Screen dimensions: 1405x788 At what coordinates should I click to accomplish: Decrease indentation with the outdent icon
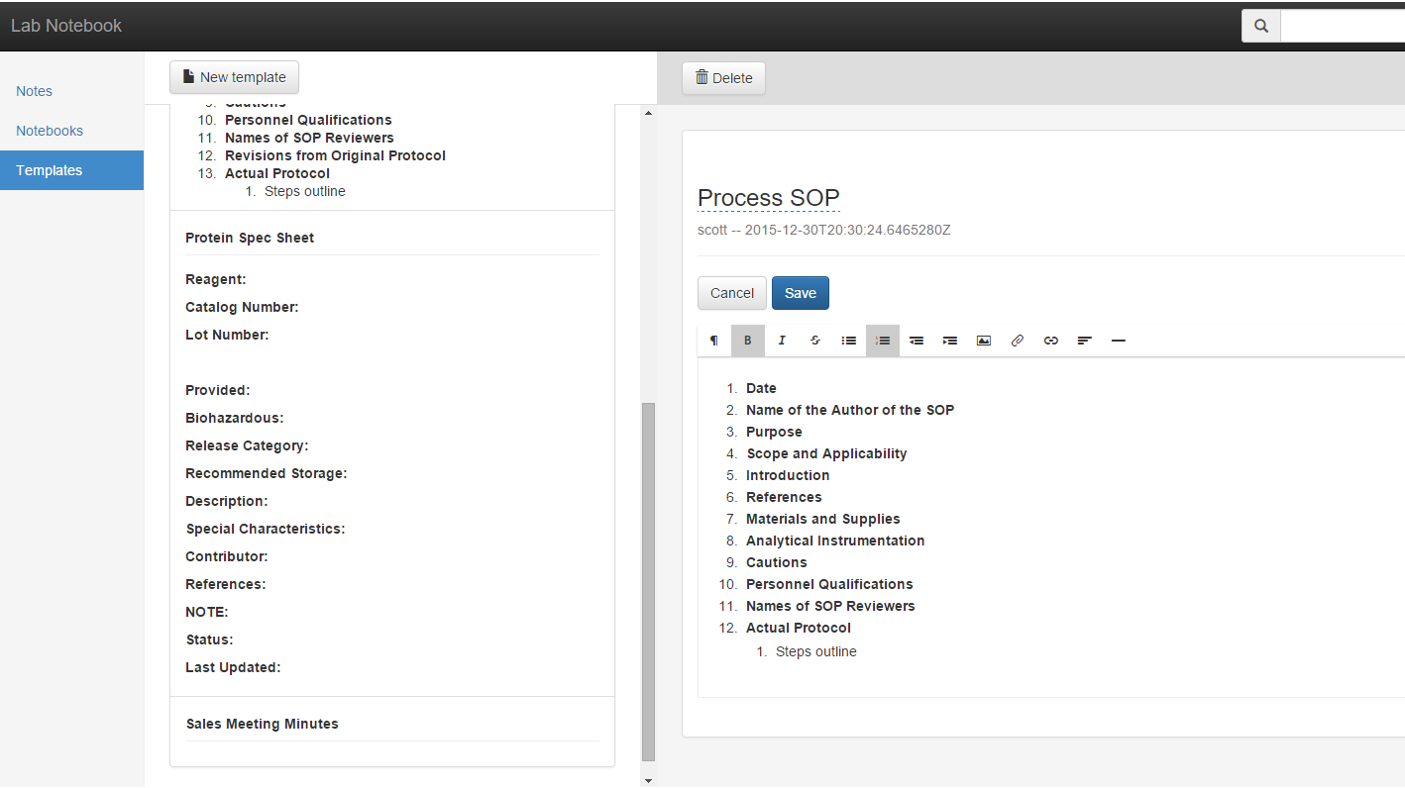(916, 340)
